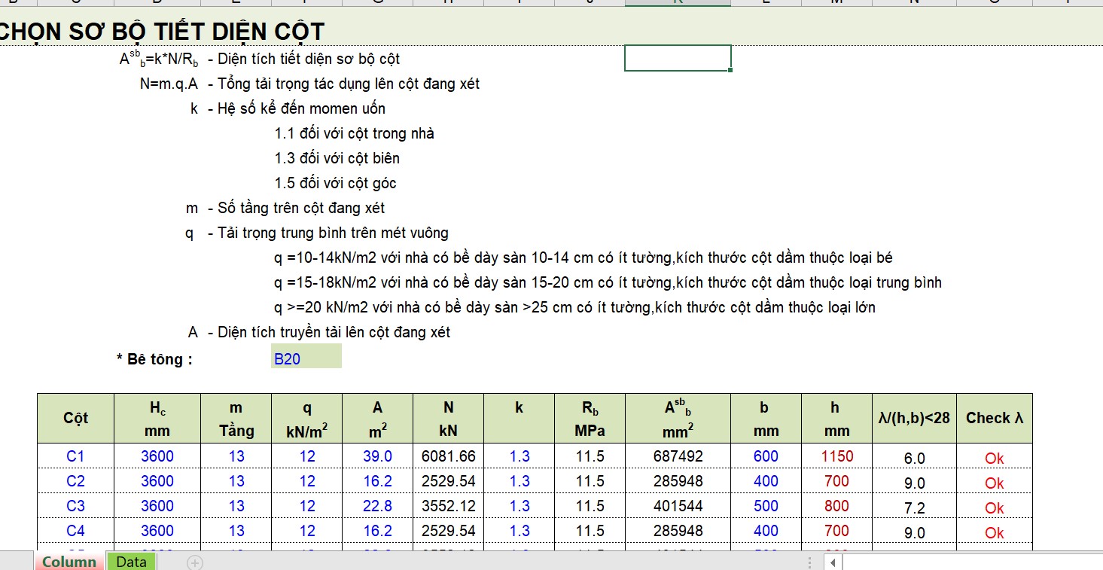Click the h value 1150 cell
This screenshot has height=570, width=1103.
click(x=836, y=456)
